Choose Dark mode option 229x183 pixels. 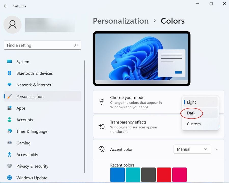(201, 113)
